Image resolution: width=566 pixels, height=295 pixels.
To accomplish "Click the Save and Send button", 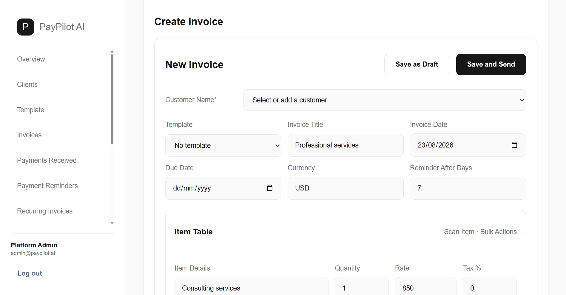I will point(491,64).
